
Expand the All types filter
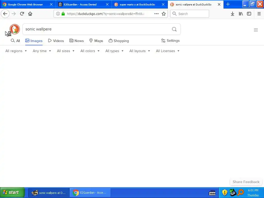pos(114,51)
